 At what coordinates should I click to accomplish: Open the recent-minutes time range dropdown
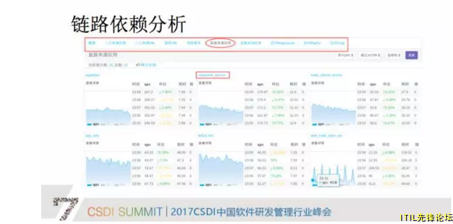(370, 55)
